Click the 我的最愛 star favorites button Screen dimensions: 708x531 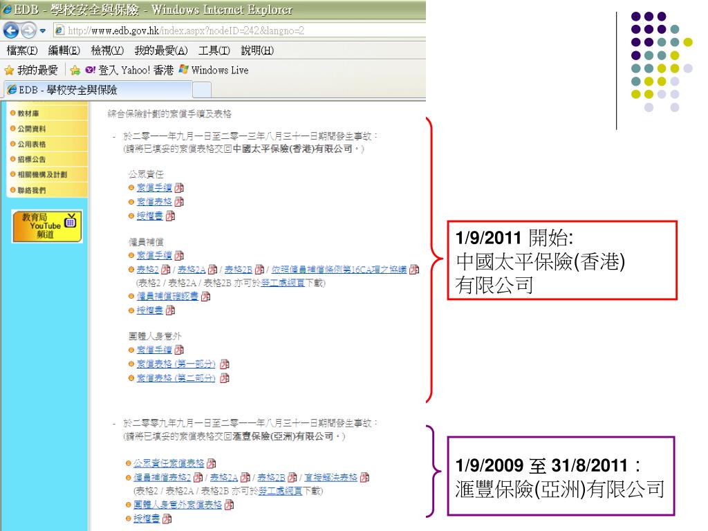click(31, 71)
